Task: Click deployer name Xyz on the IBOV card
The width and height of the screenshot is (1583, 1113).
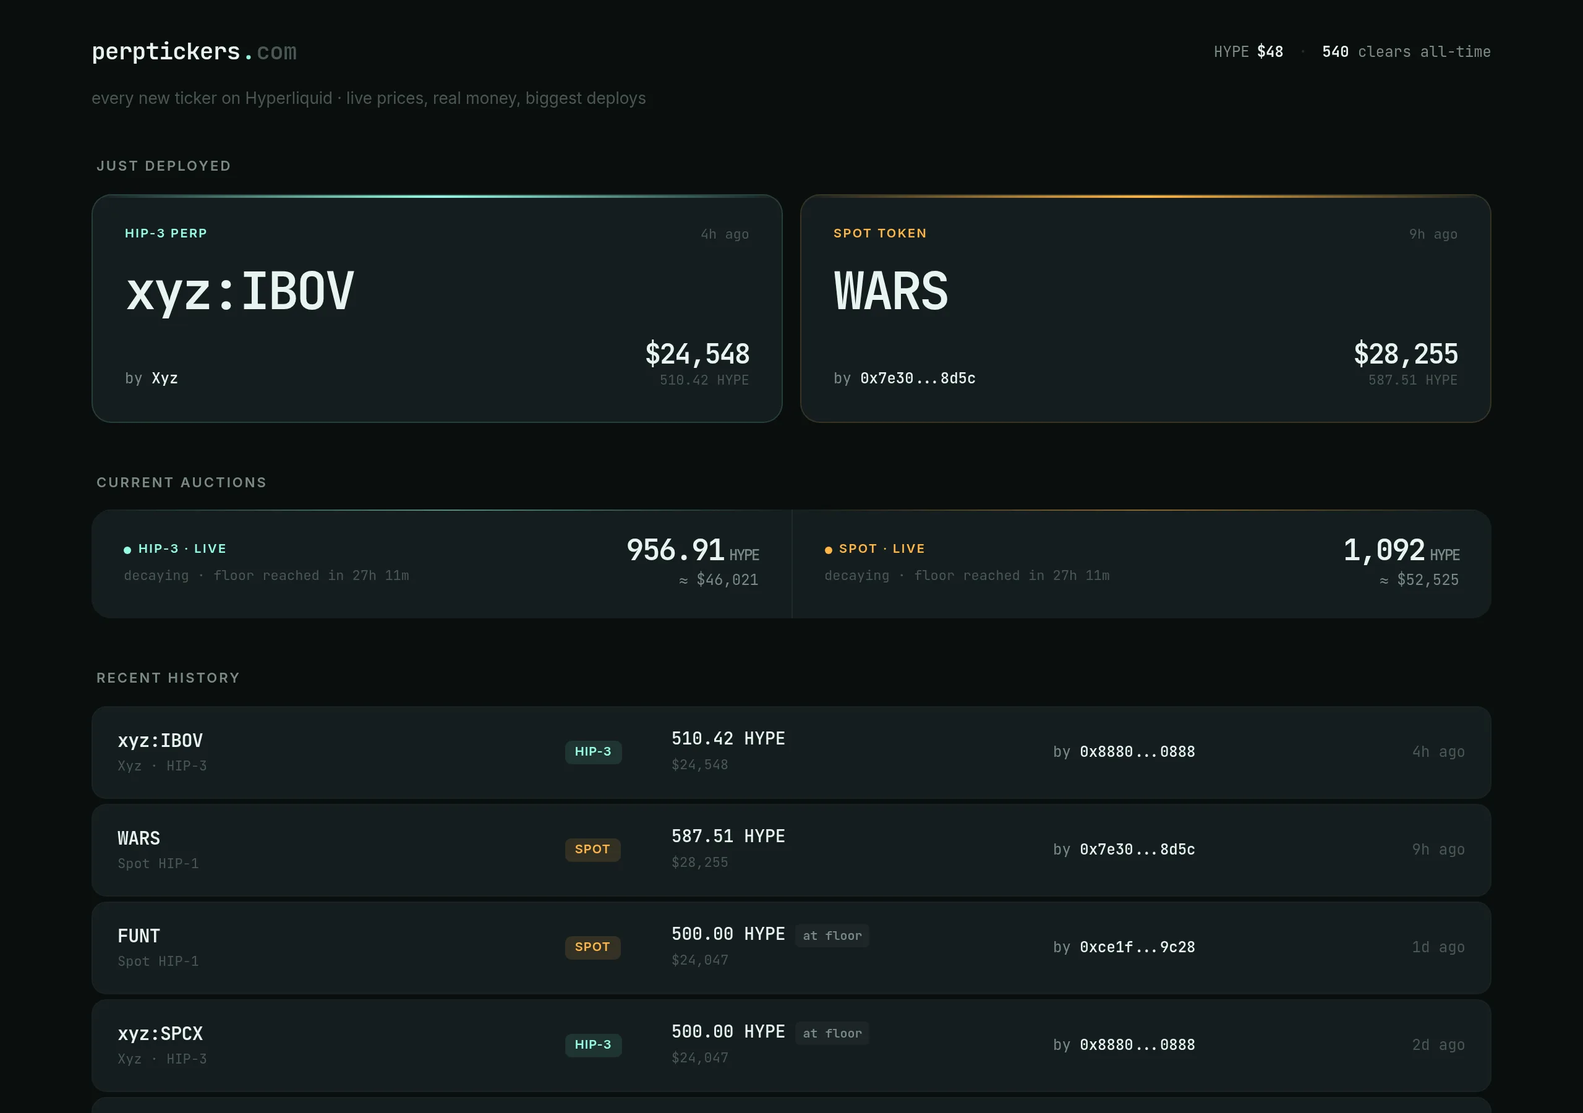Action: (164, 378)
